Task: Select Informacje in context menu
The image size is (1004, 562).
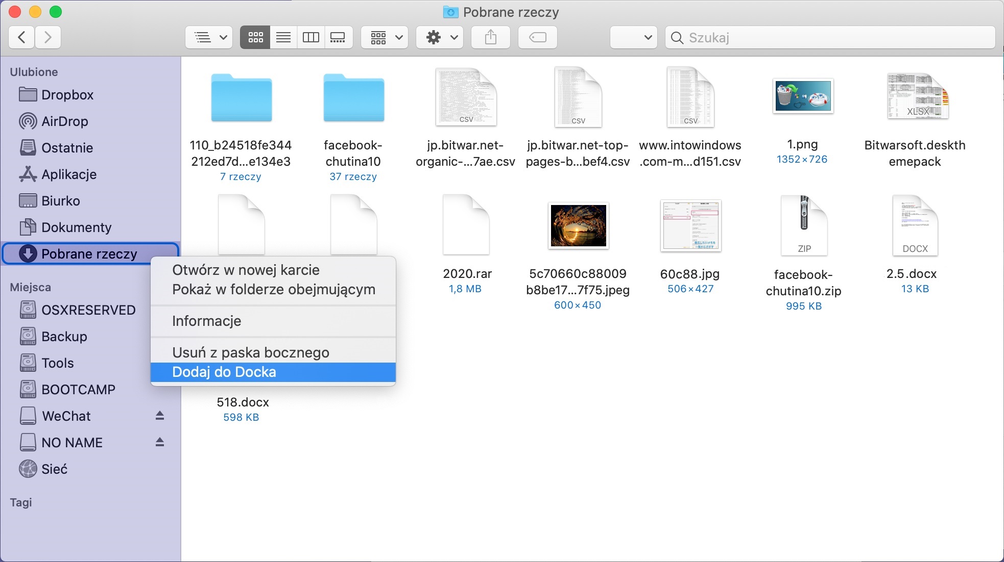Action: pos(207,321)
